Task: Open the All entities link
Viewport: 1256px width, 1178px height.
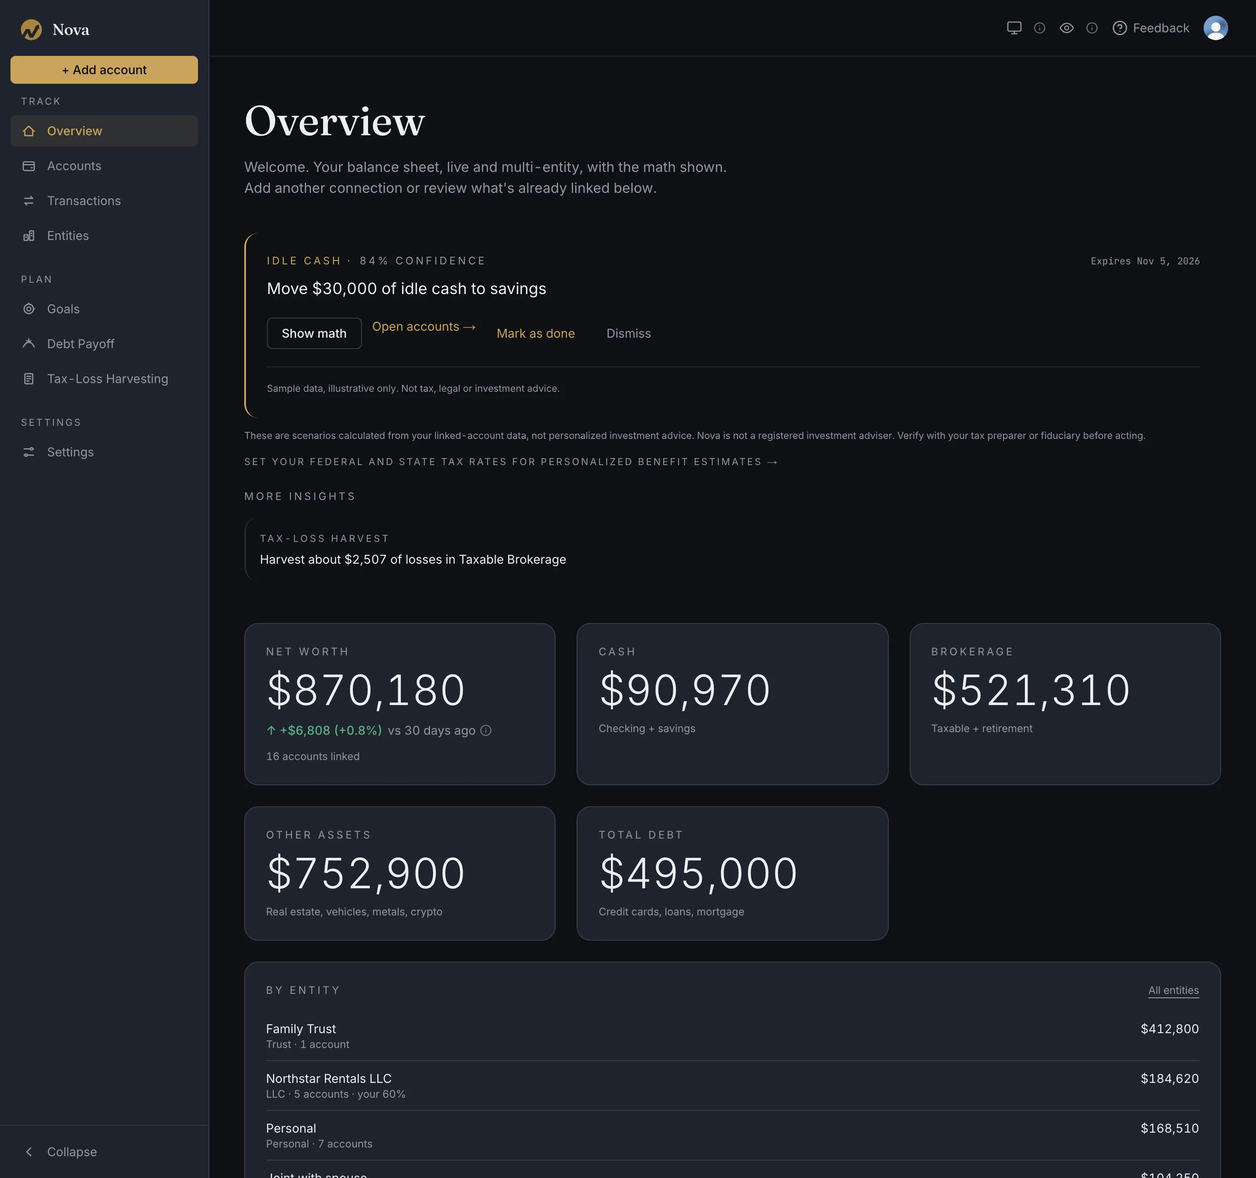Action: click(x=1173, y=990)
